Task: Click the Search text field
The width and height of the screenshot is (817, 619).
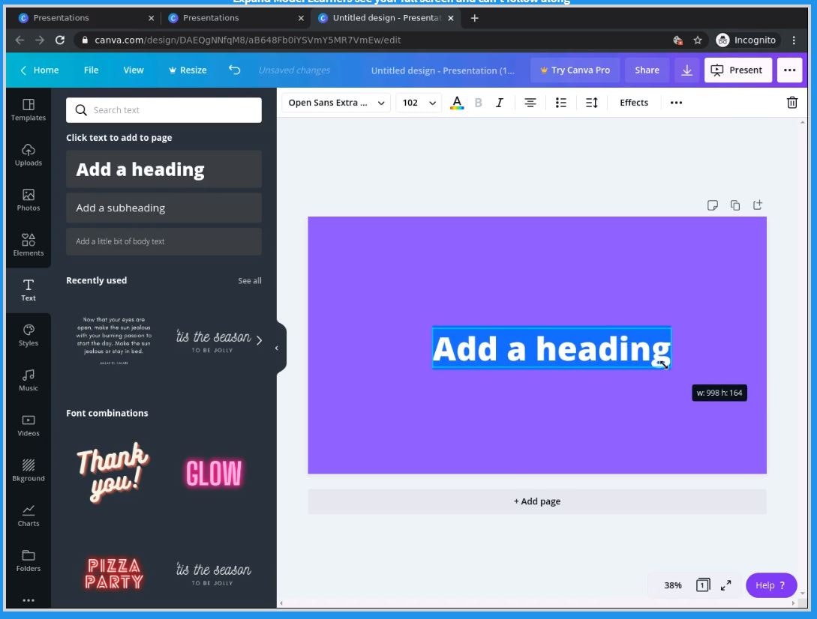Action: pos(164,110)
